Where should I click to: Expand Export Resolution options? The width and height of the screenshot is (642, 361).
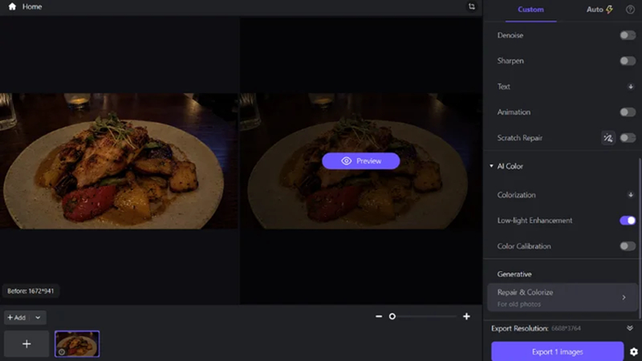point(630,328)
